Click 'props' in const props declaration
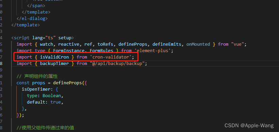This screenshot has height=132, width=279. click(x=39, y=83)
